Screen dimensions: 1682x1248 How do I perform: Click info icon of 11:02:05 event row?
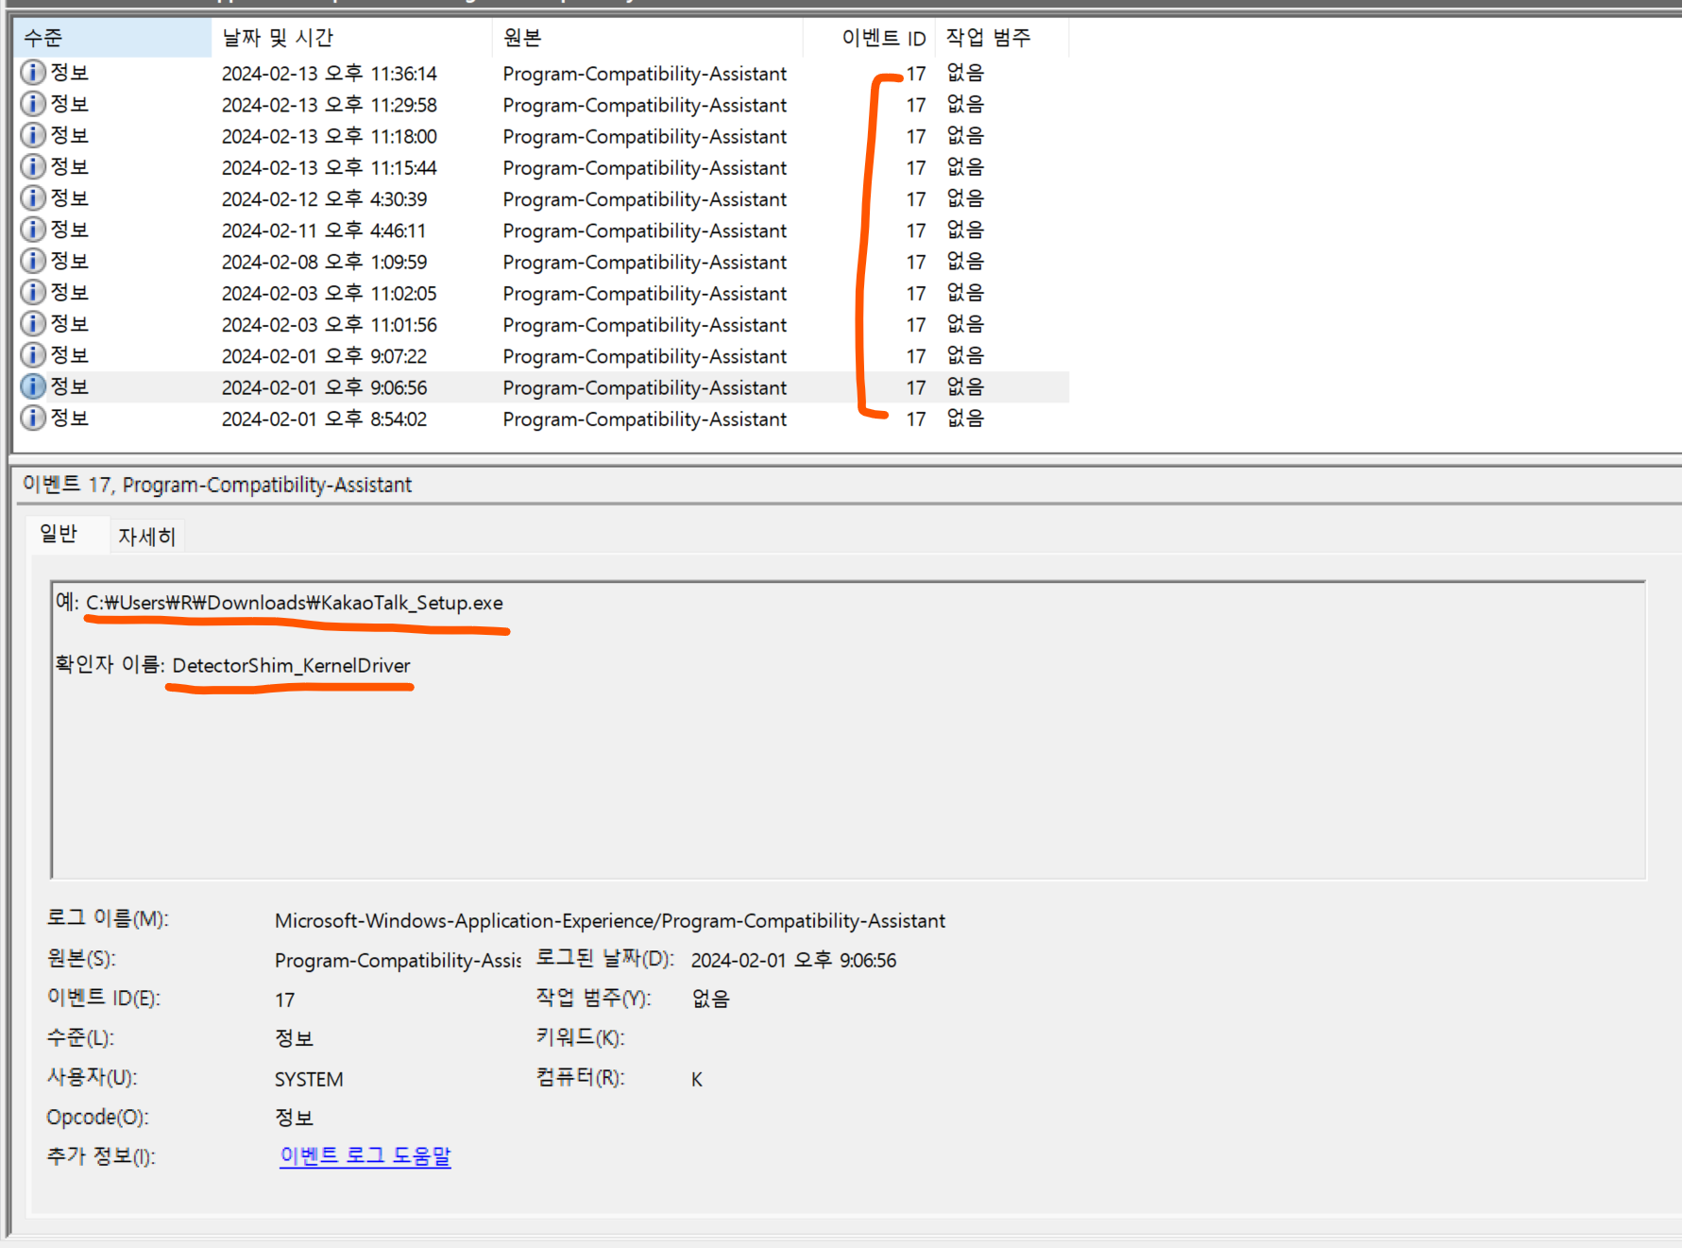coord(33,293)
